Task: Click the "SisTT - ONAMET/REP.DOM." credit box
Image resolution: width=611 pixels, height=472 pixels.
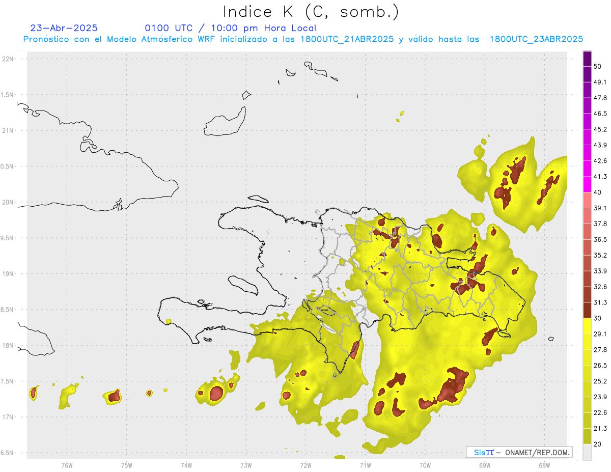Action: (519, 452)
